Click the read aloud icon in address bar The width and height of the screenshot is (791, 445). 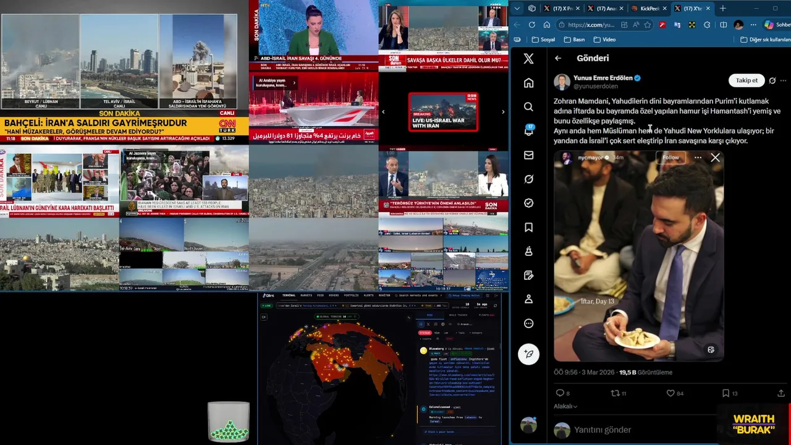coord(636,25)
